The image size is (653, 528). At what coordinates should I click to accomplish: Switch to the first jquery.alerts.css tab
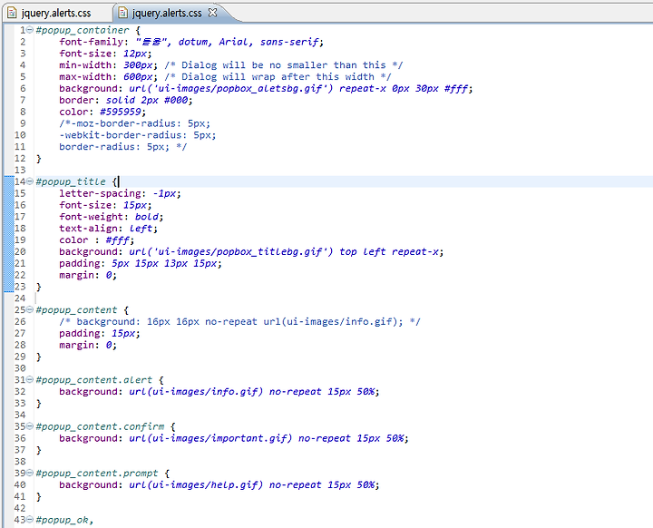(56, 13)
